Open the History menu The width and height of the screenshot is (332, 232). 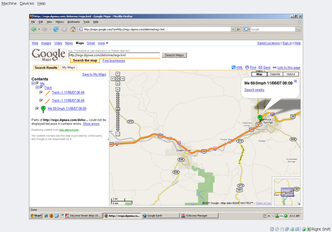pos(60,22)
